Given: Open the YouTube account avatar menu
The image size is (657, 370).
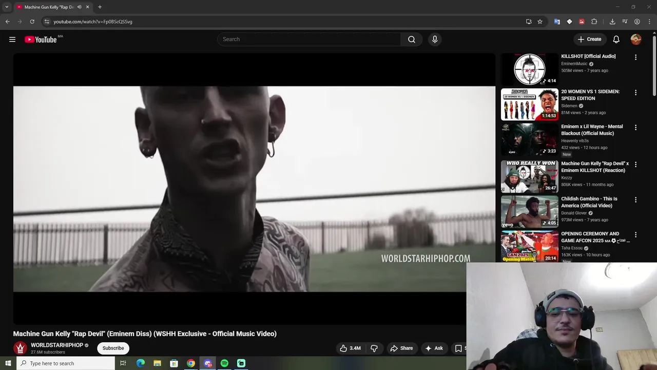Looking at the screenshot, I should tap(636, 40).
